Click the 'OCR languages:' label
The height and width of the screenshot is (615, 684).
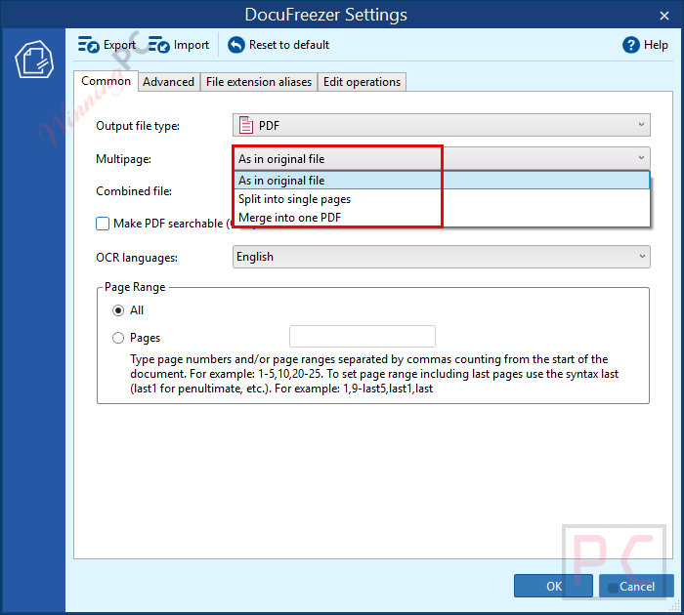tap(137, 258)
